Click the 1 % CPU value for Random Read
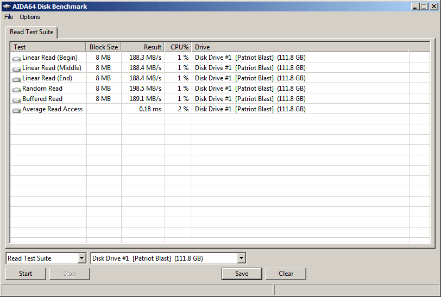Screen dimensions: 441x297 183,89
